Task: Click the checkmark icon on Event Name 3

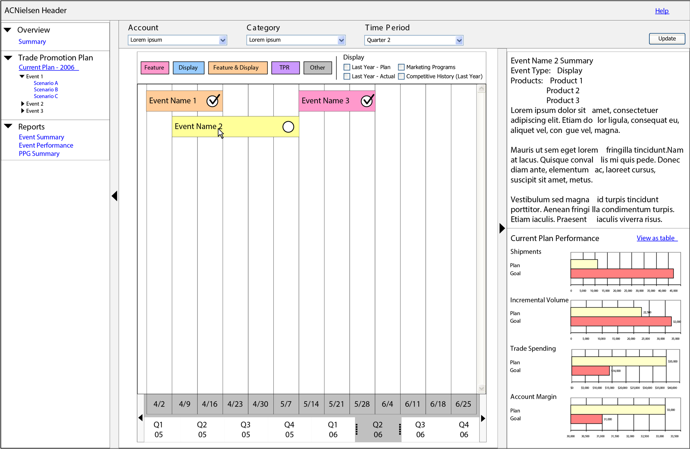Action: [x=366, y=101]
